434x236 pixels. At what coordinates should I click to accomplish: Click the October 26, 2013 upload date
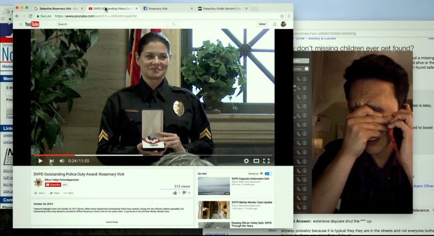pyautogui.click(x=43, y=204)
